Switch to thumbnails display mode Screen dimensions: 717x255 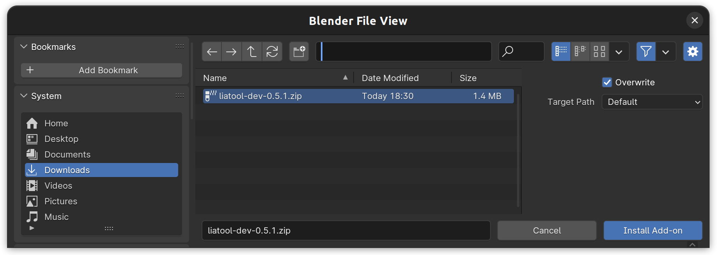tap(599, 51)
